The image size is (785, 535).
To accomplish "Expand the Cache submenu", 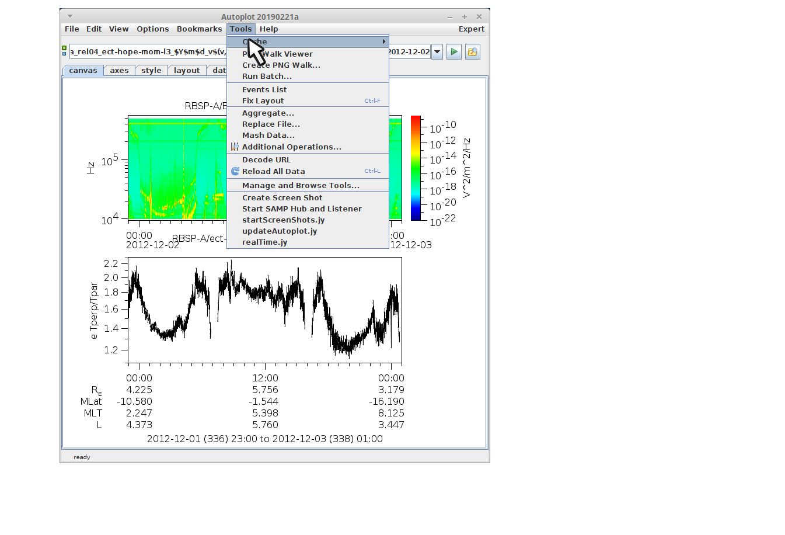I will click(x=308, y=41).
